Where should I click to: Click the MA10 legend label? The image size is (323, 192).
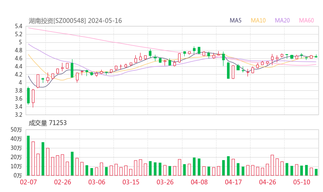click(x=258, y=21)
